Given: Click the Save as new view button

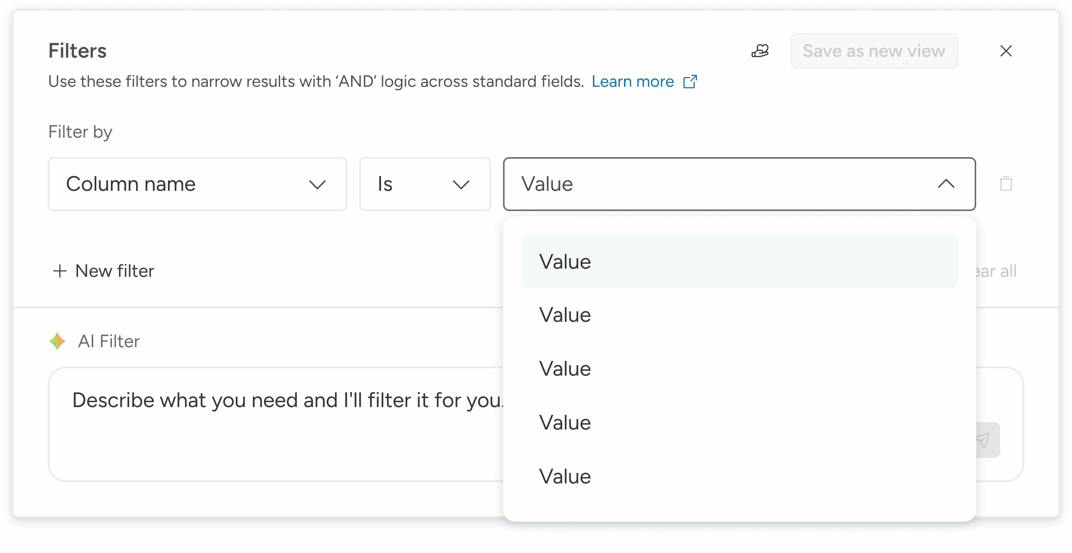Looking at the screenshot, I should coord(874,51).
